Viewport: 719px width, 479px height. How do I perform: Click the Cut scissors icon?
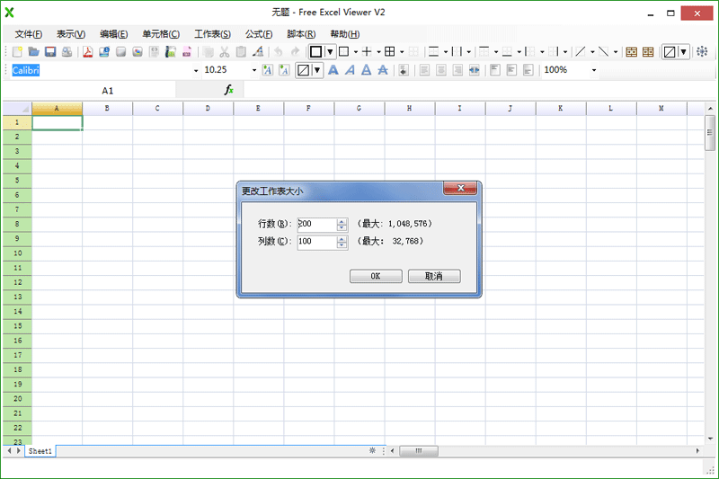224,52
